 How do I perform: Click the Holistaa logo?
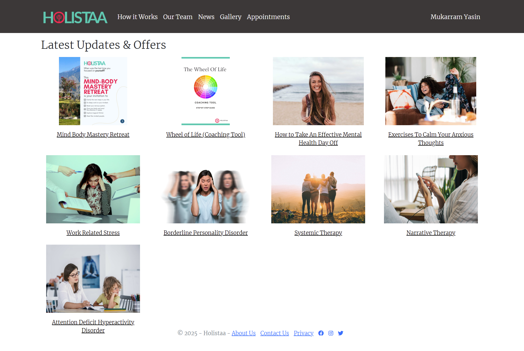[75, 17]
